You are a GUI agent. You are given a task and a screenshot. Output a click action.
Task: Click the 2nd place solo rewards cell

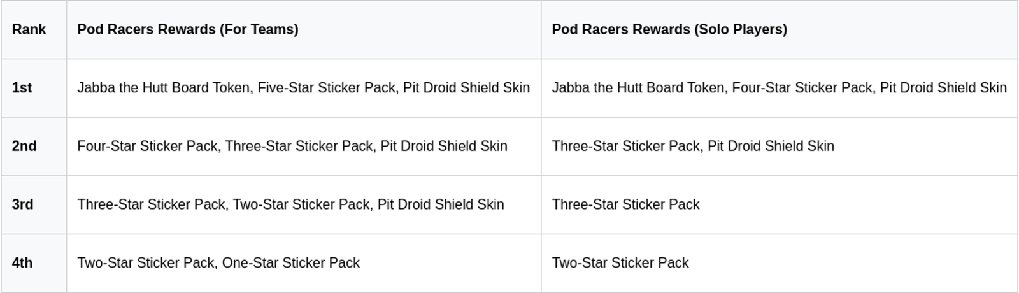tap(693, 146)
